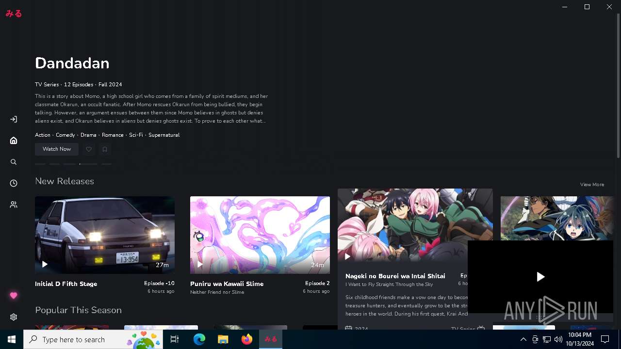Click the Dandadan banner title
The width and height of the screenshot is (621, 349).
pos(72,63)
